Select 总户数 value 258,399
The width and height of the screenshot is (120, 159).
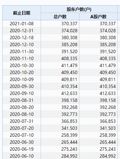(x=69, y=135)
